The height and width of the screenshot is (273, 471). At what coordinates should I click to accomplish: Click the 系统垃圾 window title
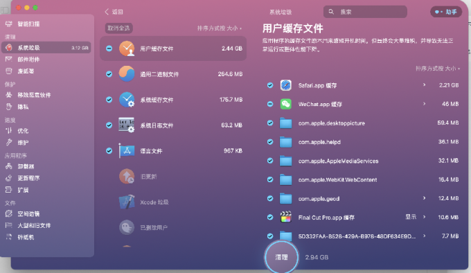click(x=281, y=12)
